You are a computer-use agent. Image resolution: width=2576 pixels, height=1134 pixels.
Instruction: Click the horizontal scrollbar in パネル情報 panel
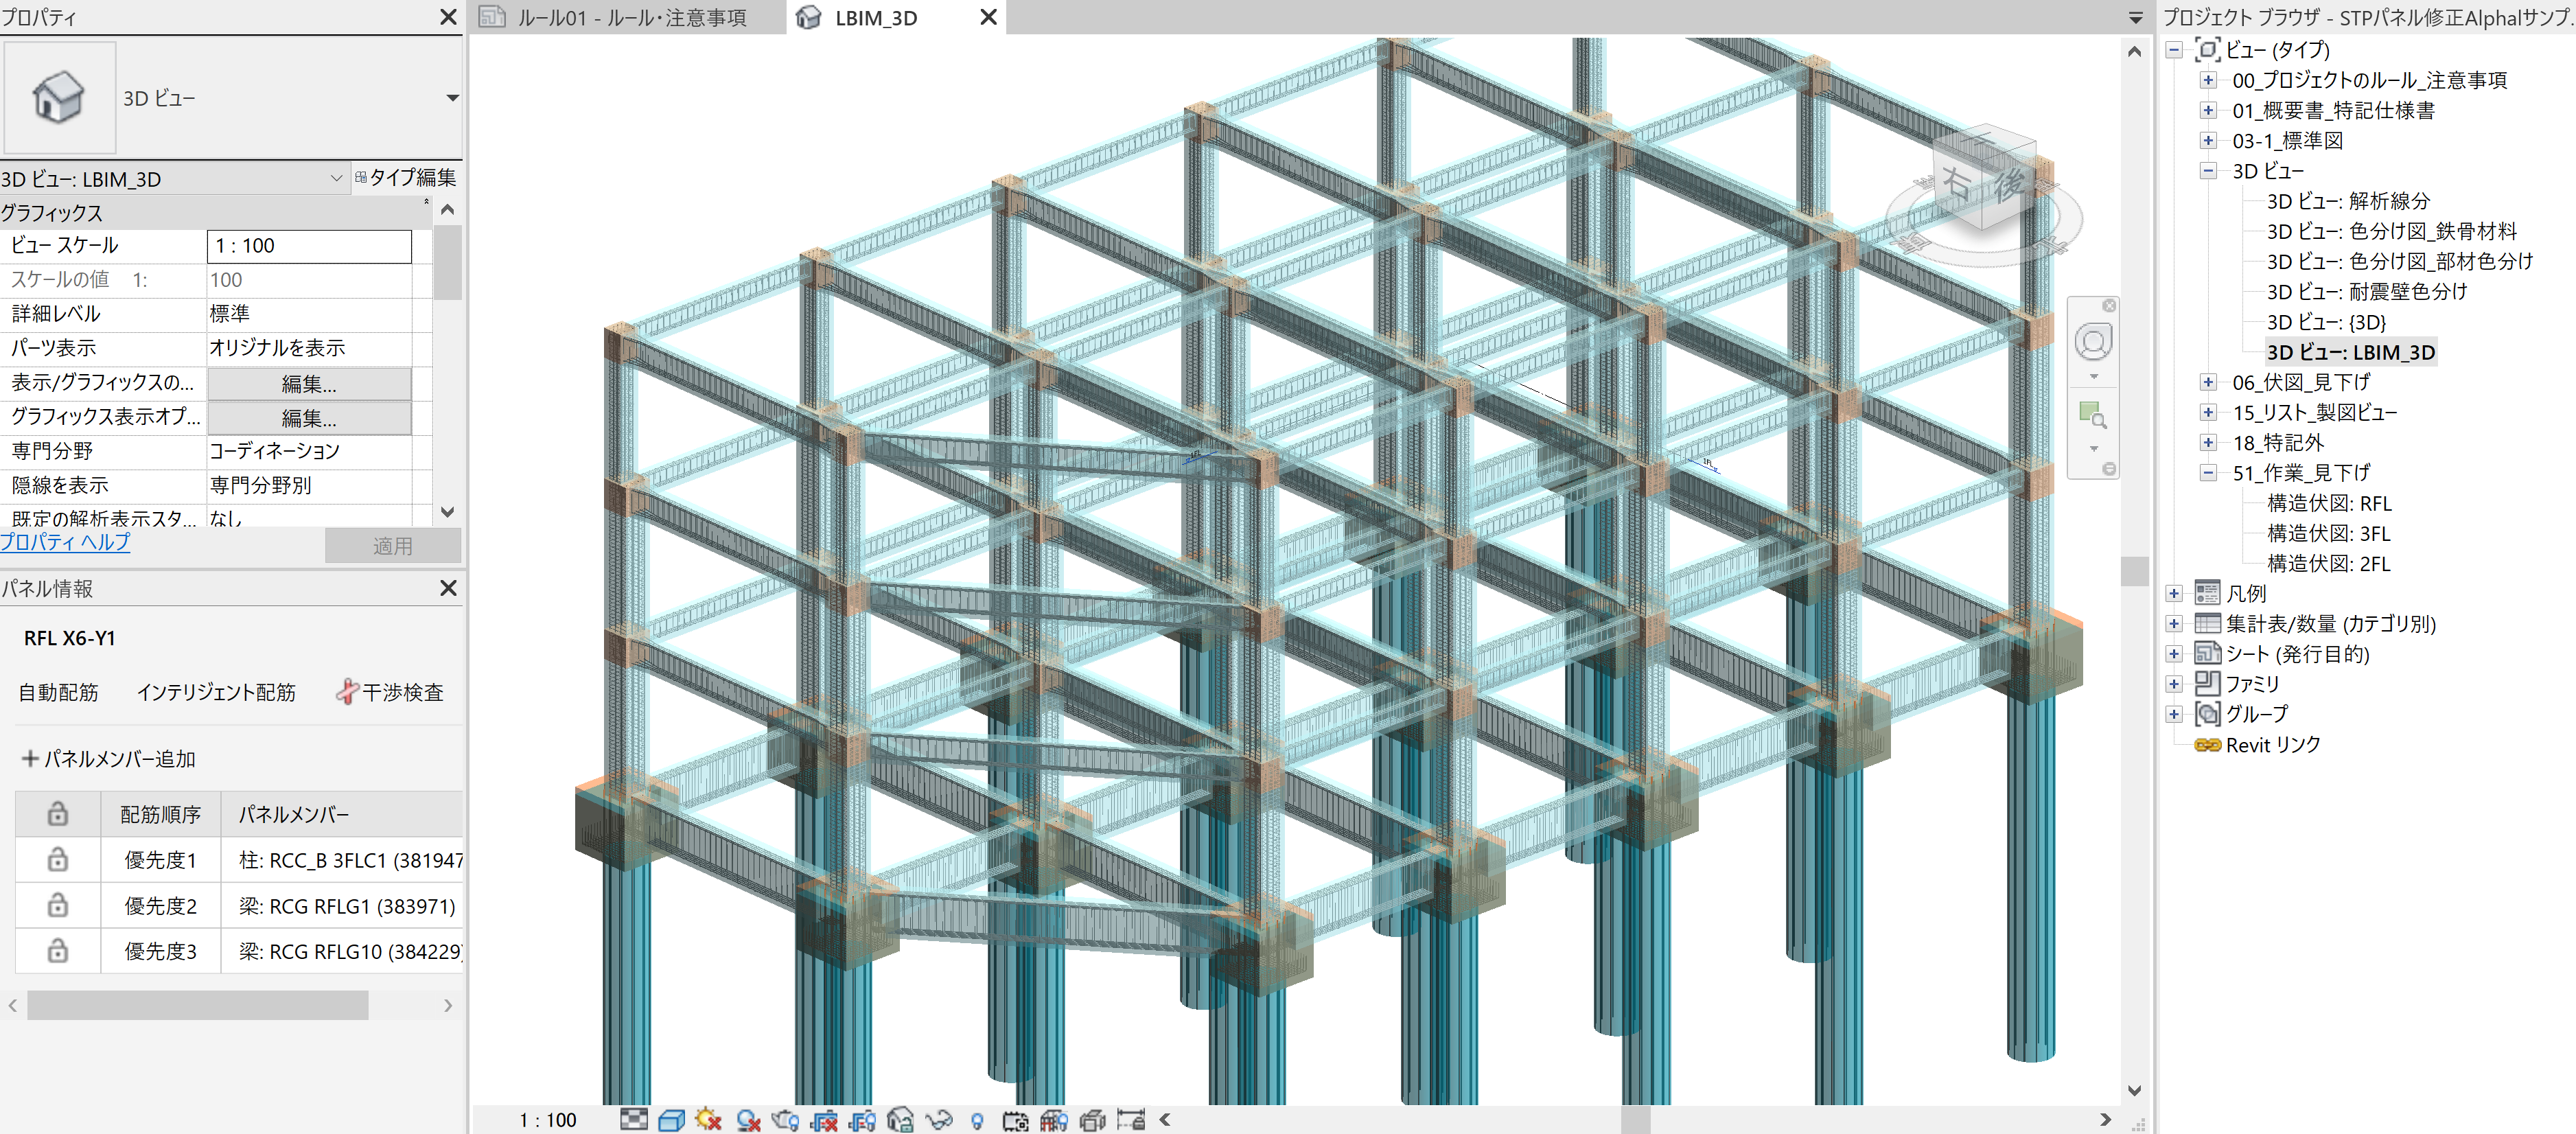(197, 1005)
